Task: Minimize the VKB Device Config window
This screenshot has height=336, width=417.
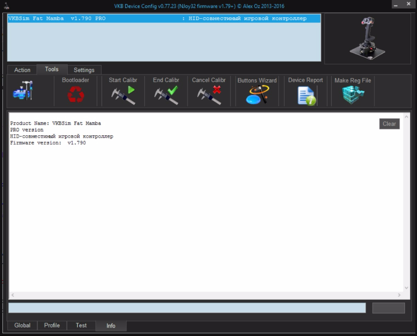Action: (396, 4)
